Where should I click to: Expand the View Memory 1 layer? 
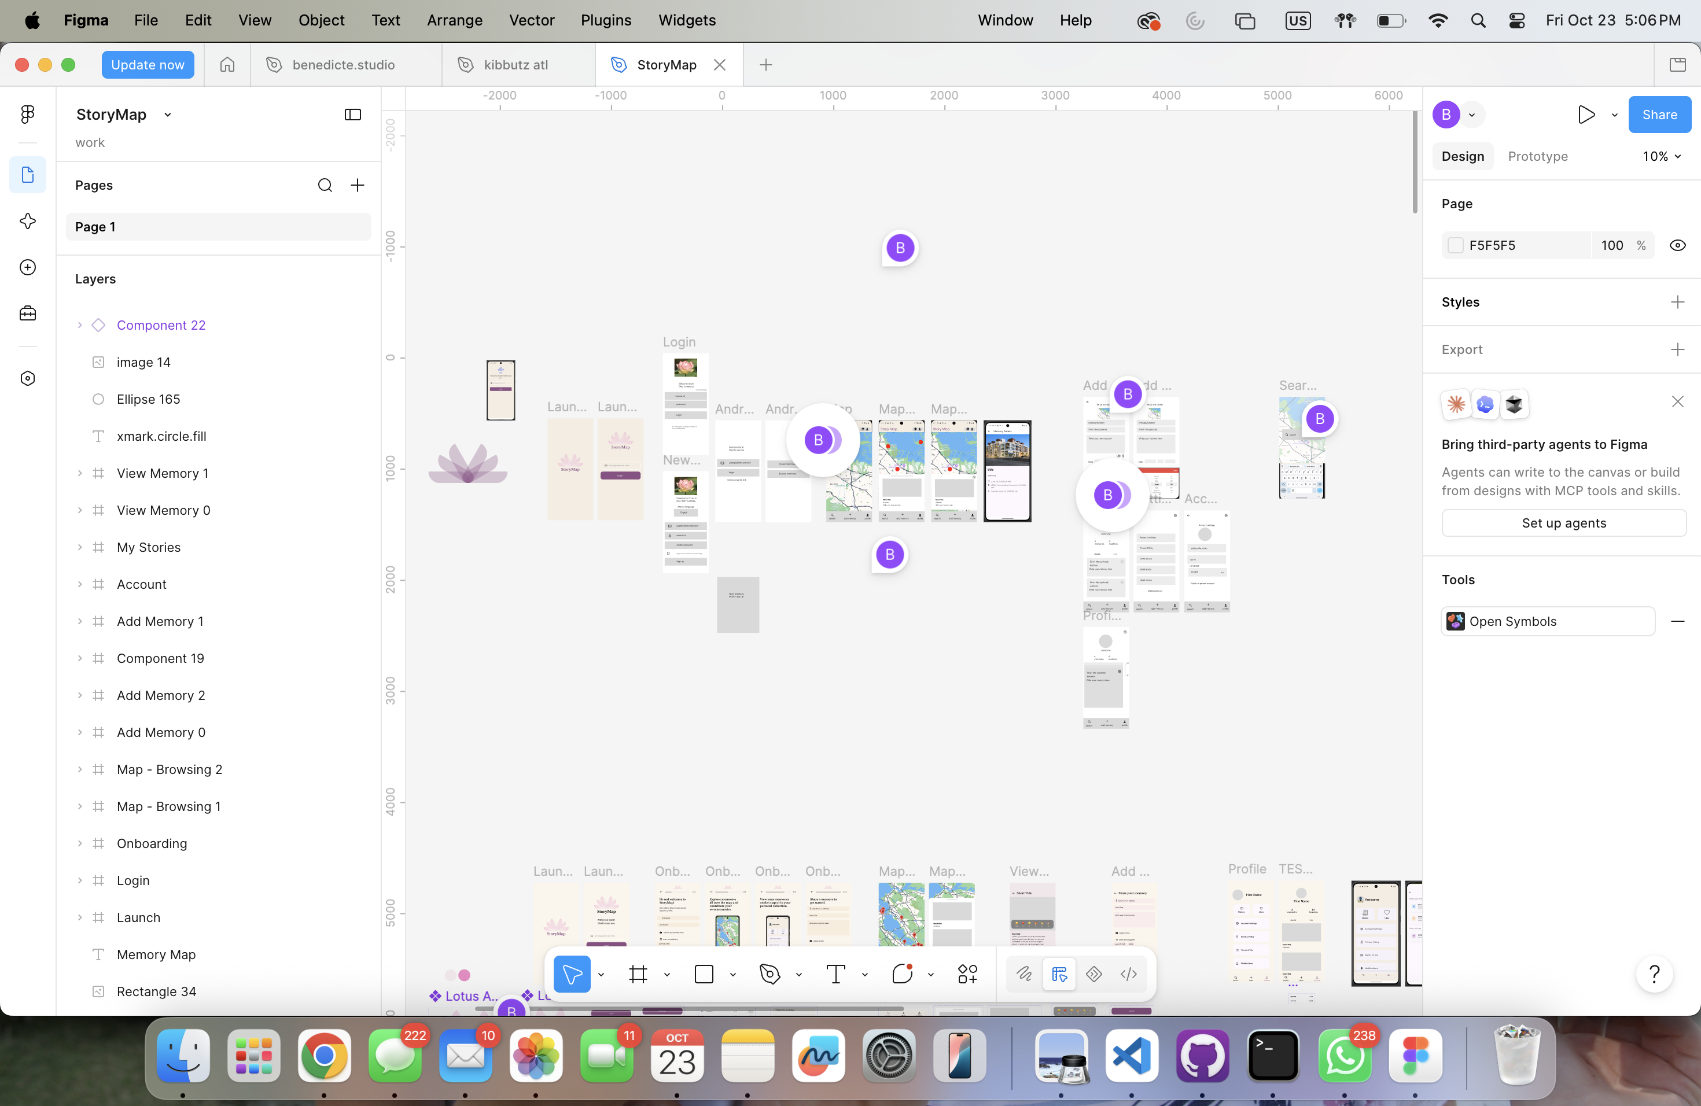pos(79,473)
